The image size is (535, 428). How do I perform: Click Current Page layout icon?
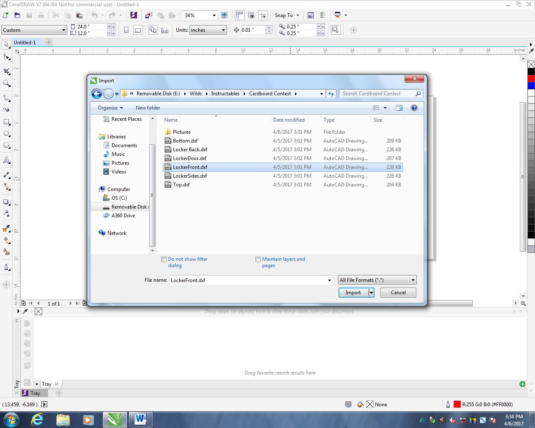pos(165,30)
